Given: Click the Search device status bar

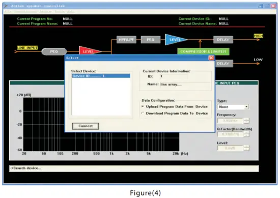Looking at the screenshot, I should (134, 168).
